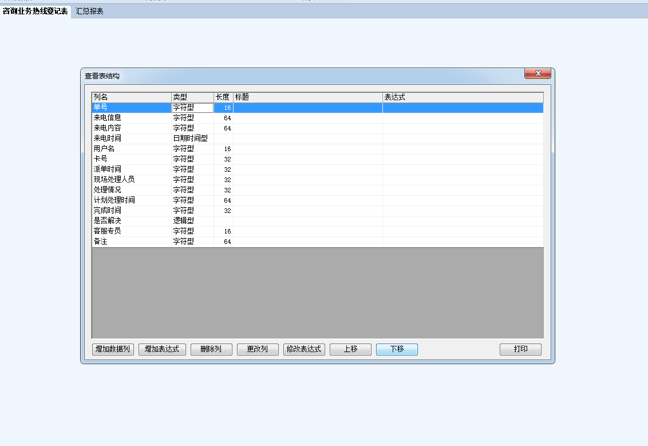The image size is (648, 446).
Task: Open 修改表达式 for the selected column
Action: (304, 349)
